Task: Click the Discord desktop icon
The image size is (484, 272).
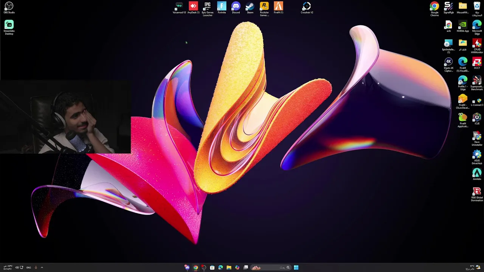Action: (236, 8)
